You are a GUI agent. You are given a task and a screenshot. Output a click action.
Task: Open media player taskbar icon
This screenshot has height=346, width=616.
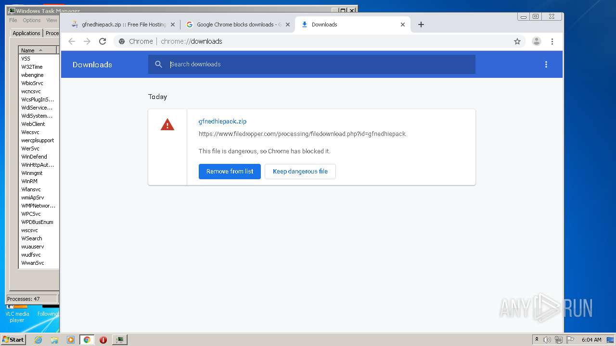click(71, 340)
